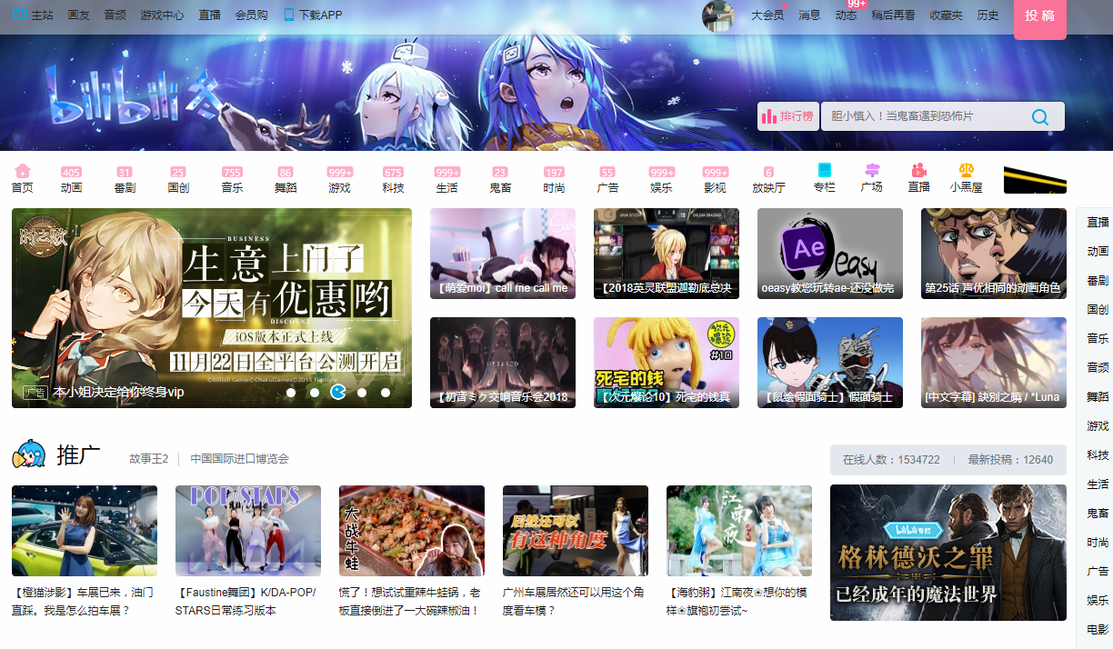
Task: Open 音频 in the top navigation
Action: [115, 15]
